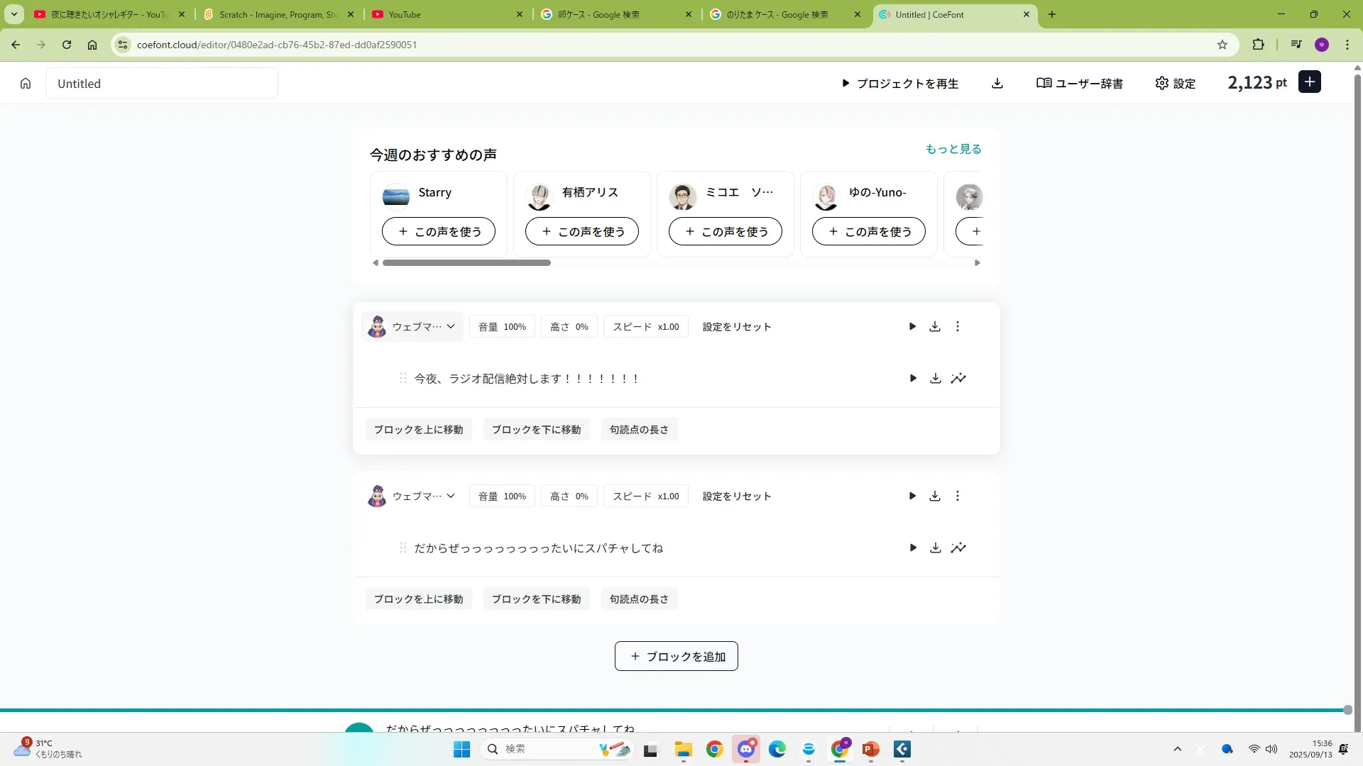Image resolution: width=1363 pixels, height=766 pixels.
Task: Edit the Untitled project name field
Action: click(x=162, y=84)
